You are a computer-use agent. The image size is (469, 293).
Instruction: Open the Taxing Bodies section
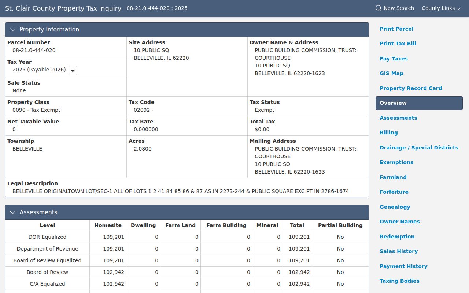(399, 281)
